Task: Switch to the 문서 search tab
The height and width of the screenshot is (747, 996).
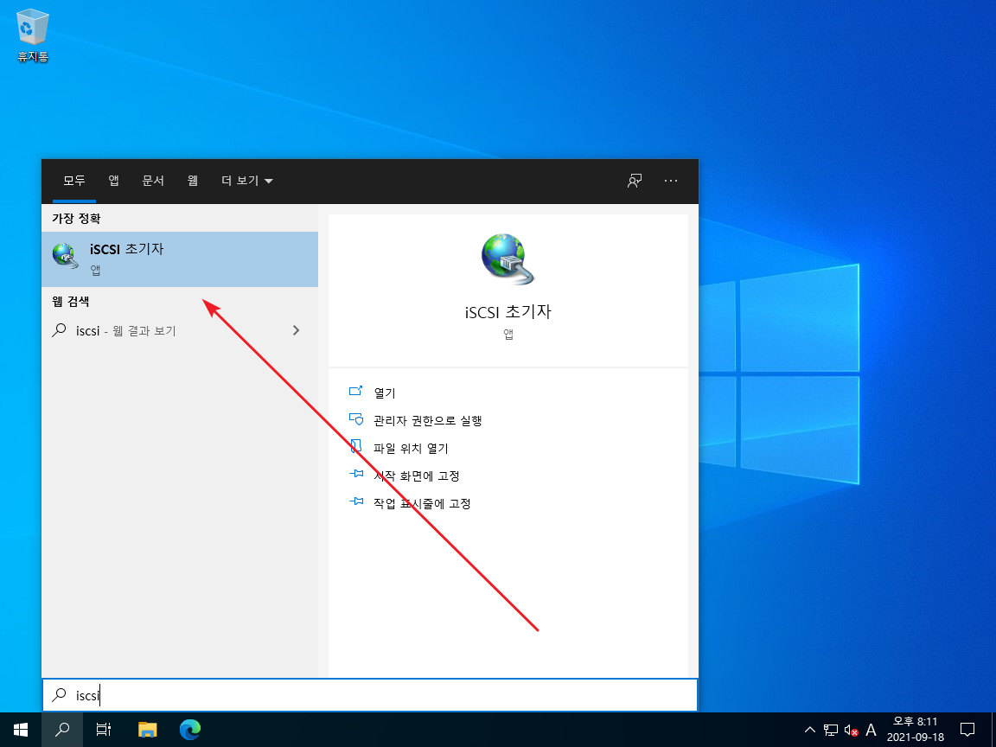Action: [153, 181]
